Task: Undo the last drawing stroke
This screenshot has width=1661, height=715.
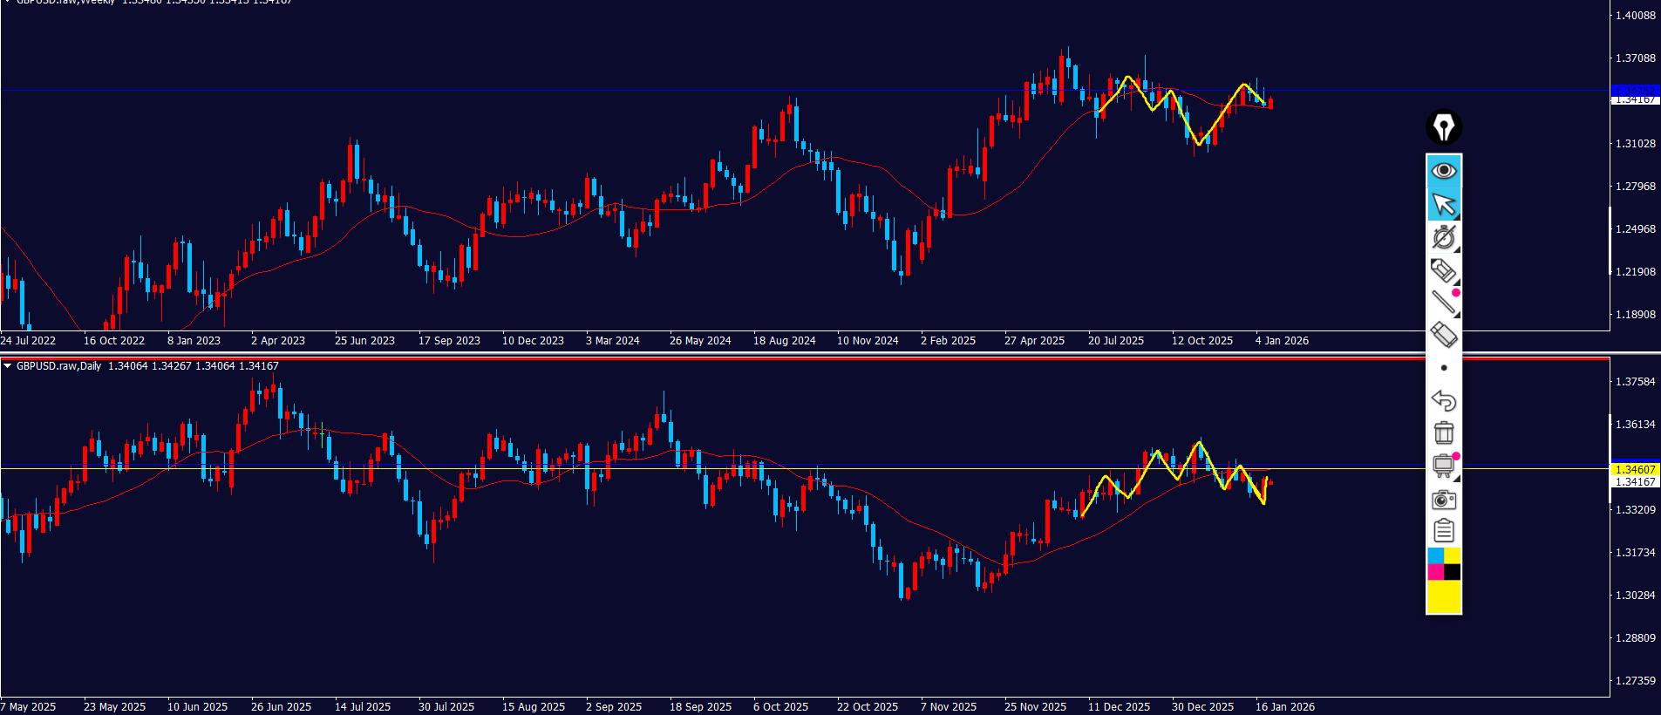Action: [1444, 400]
